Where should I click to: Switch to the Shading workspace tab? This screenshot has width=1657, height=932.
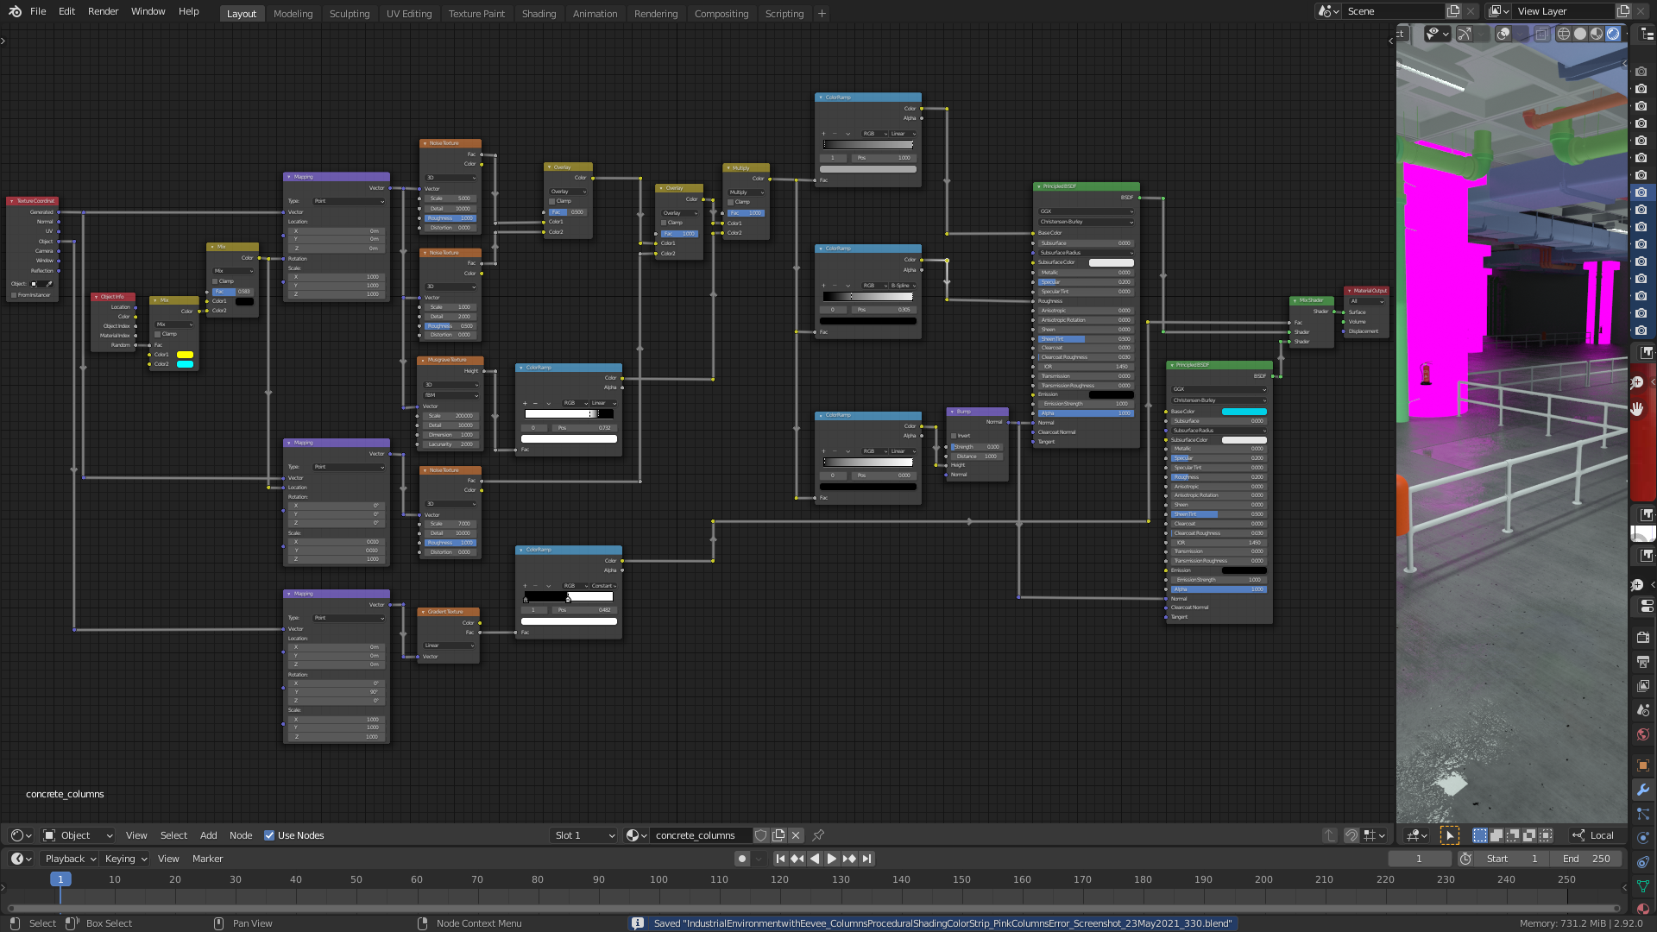(539, 14)
